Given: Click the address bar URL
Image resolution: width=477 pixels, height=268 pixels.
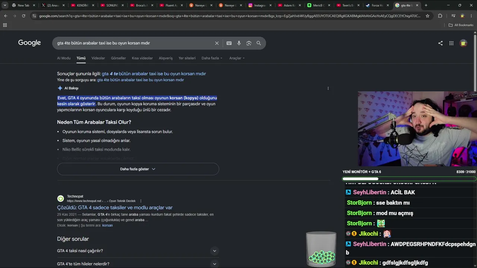Looking at the screenshot, I should 230,16.
